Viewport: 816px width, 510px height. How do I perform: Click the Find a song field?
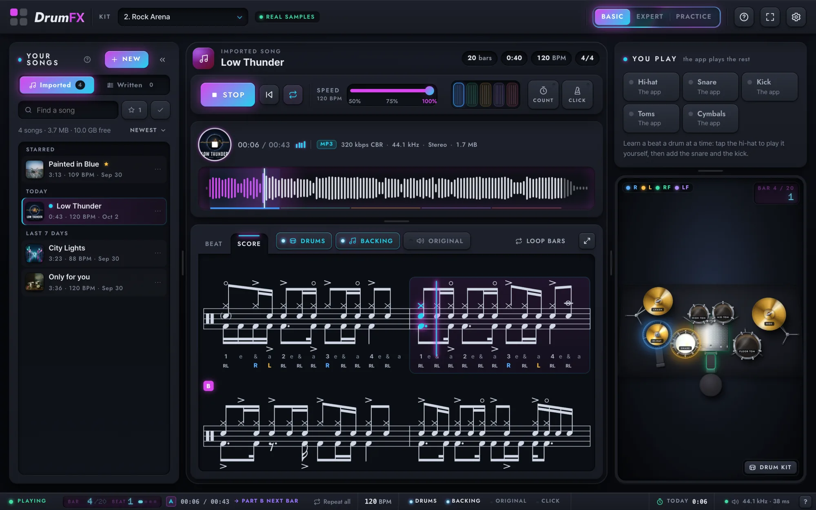[69, 110]
